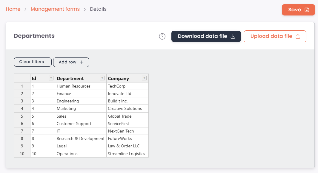Select the Marketing department cell
Viewport: 318px width, 173px height.
[x=81, y=108]
